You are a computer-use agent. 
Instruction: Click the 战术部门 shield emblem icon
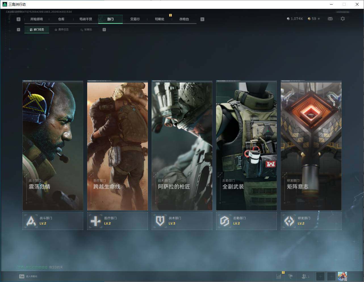[160, 221]
